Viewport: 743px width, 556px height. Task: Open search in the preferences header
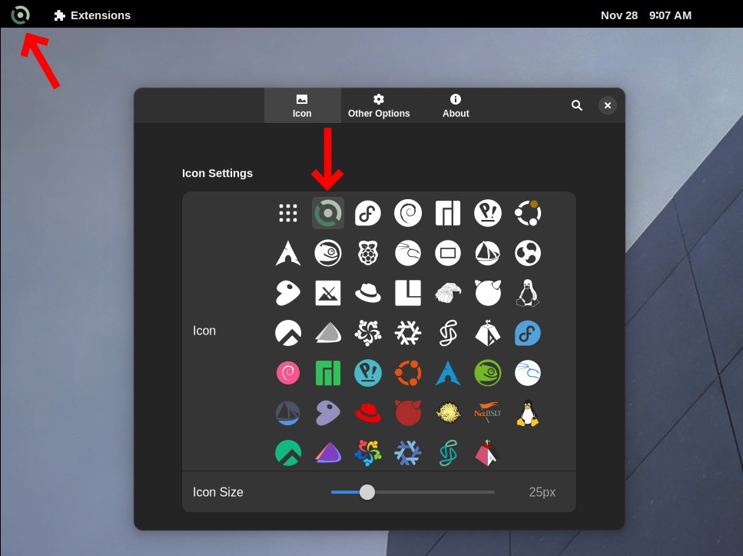tap(577, 105)
